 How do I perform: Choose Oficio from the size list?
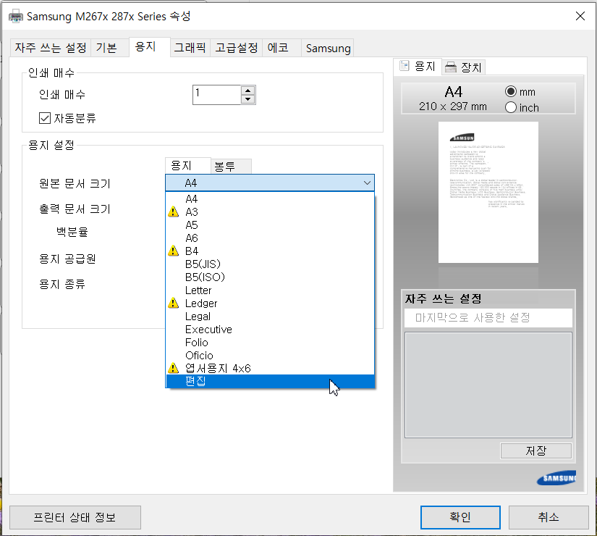pos(270,356)
